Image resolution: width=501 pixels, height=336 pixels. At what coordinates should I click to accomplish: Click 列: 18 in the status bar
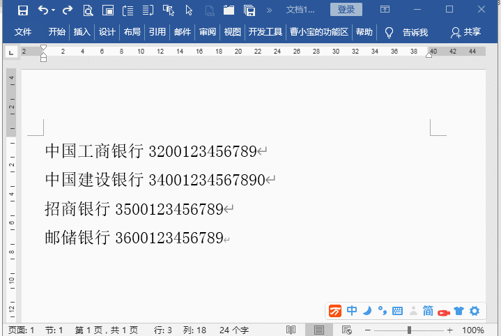194,330
